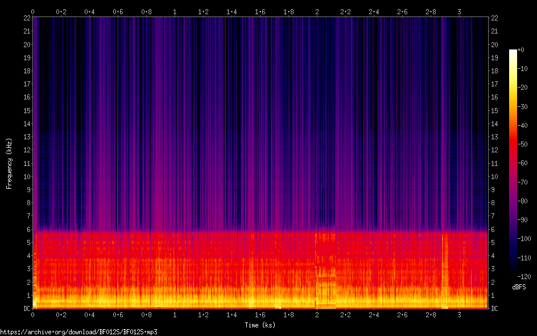Click "2.4" on the bottom time axis
Screen dimensions: 537x336
click(374, 314)
